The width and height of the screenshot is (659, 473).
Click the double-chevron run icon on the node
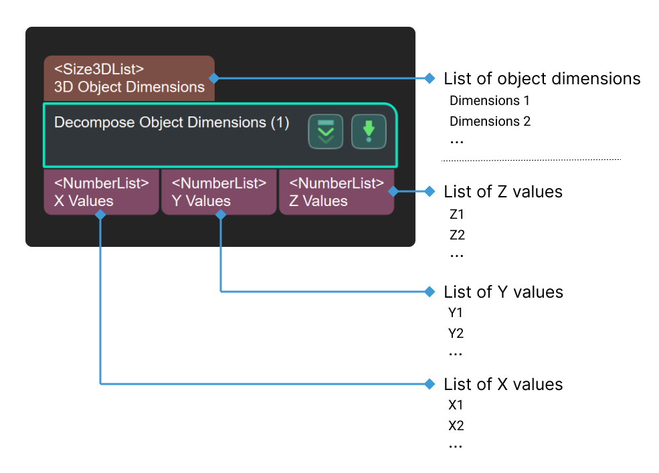pyautogui.click(x=326, y=131)
